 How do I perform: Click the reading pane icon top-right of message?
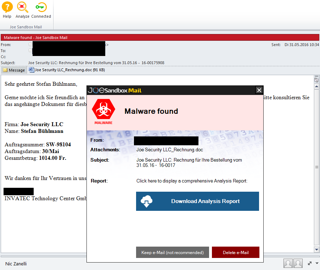coord(316,80)
